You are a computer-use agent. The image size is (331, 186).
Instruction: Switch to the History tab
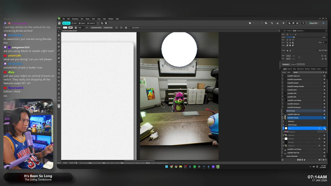[319, 69]
